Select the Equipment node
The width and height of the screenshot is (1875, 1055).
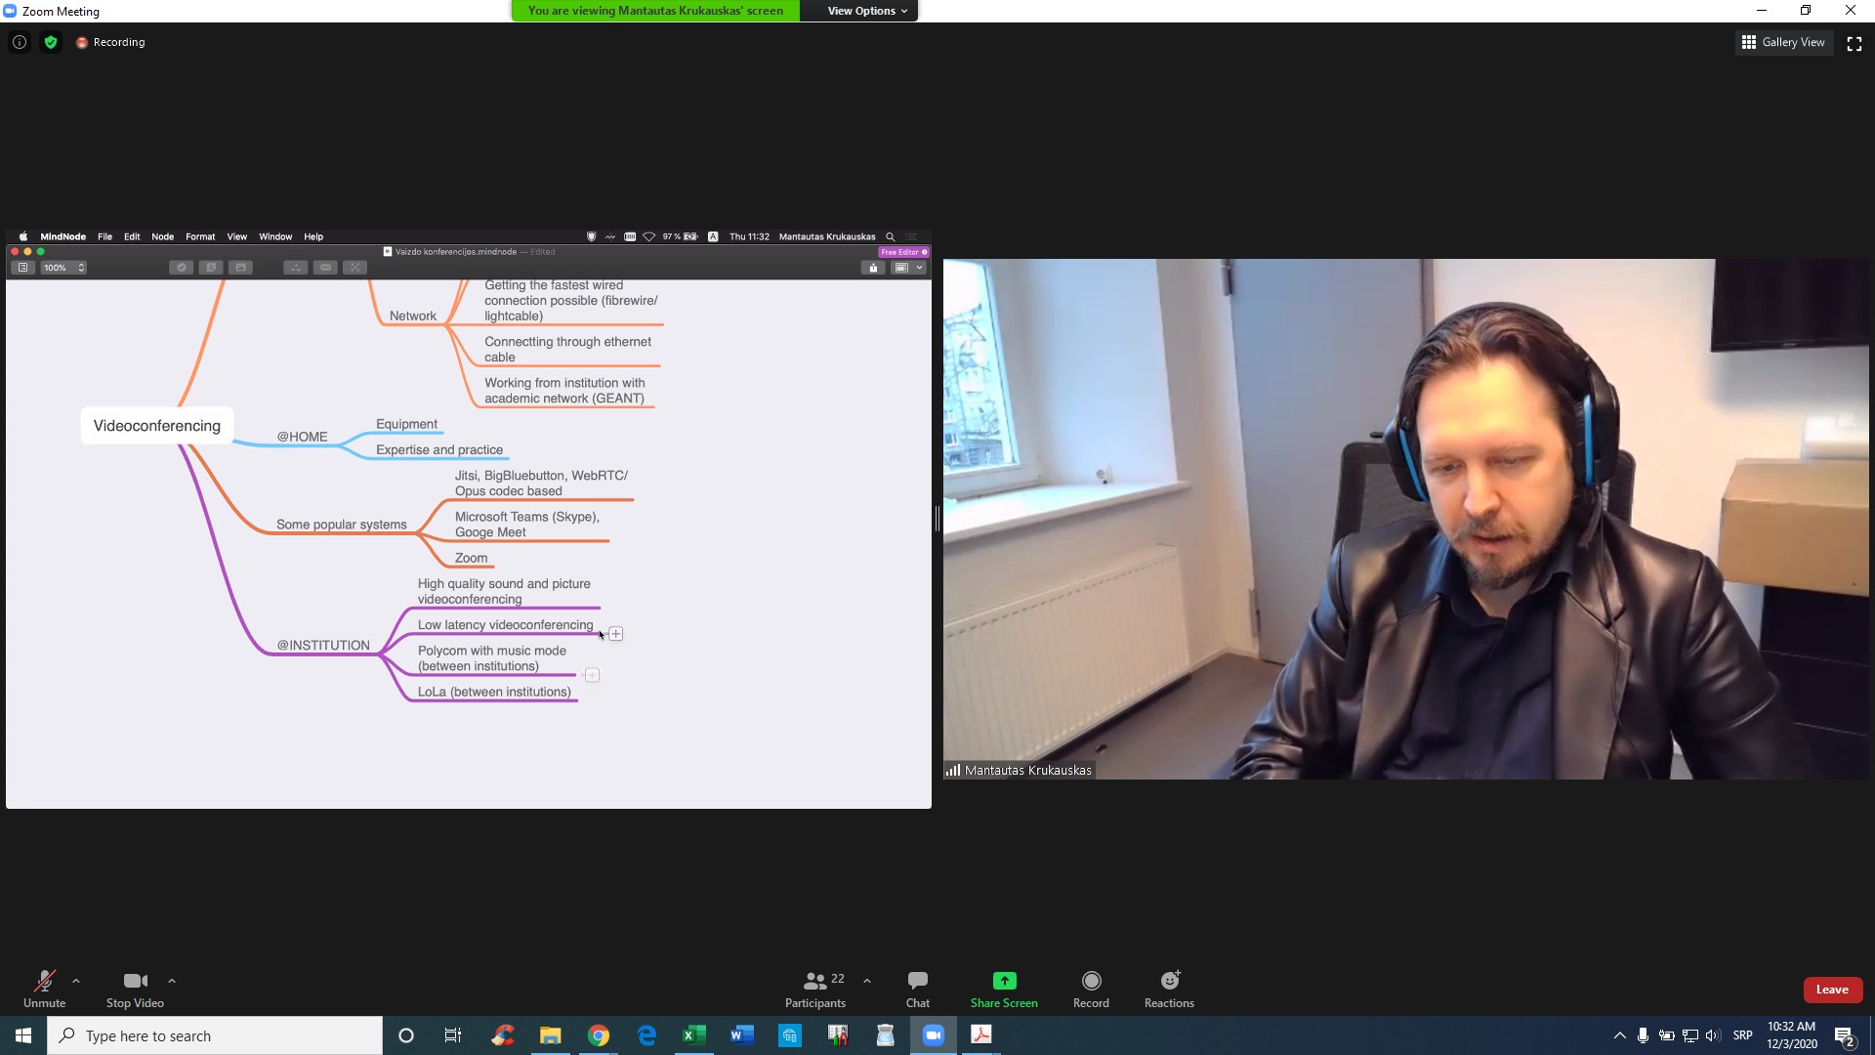tap(406, 424)
